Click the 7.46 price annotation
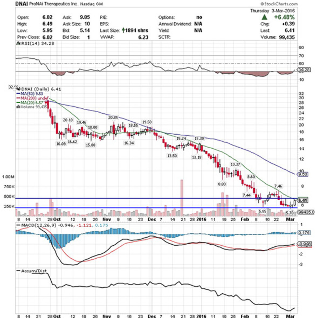This screenshot has width=318, height=318. click(278, 186)
